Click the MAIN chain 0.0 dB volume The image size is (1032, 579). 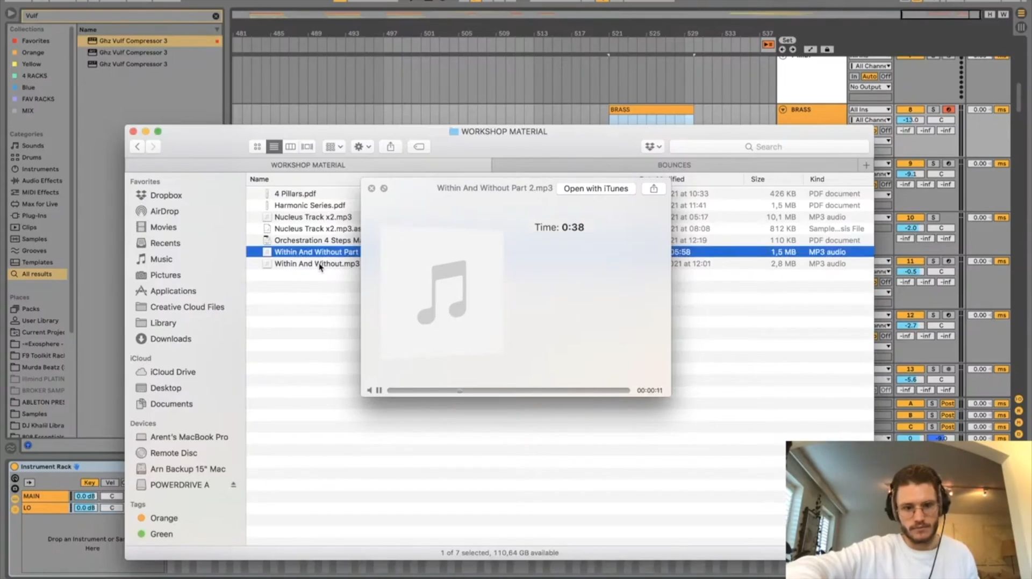pos(85,496)
